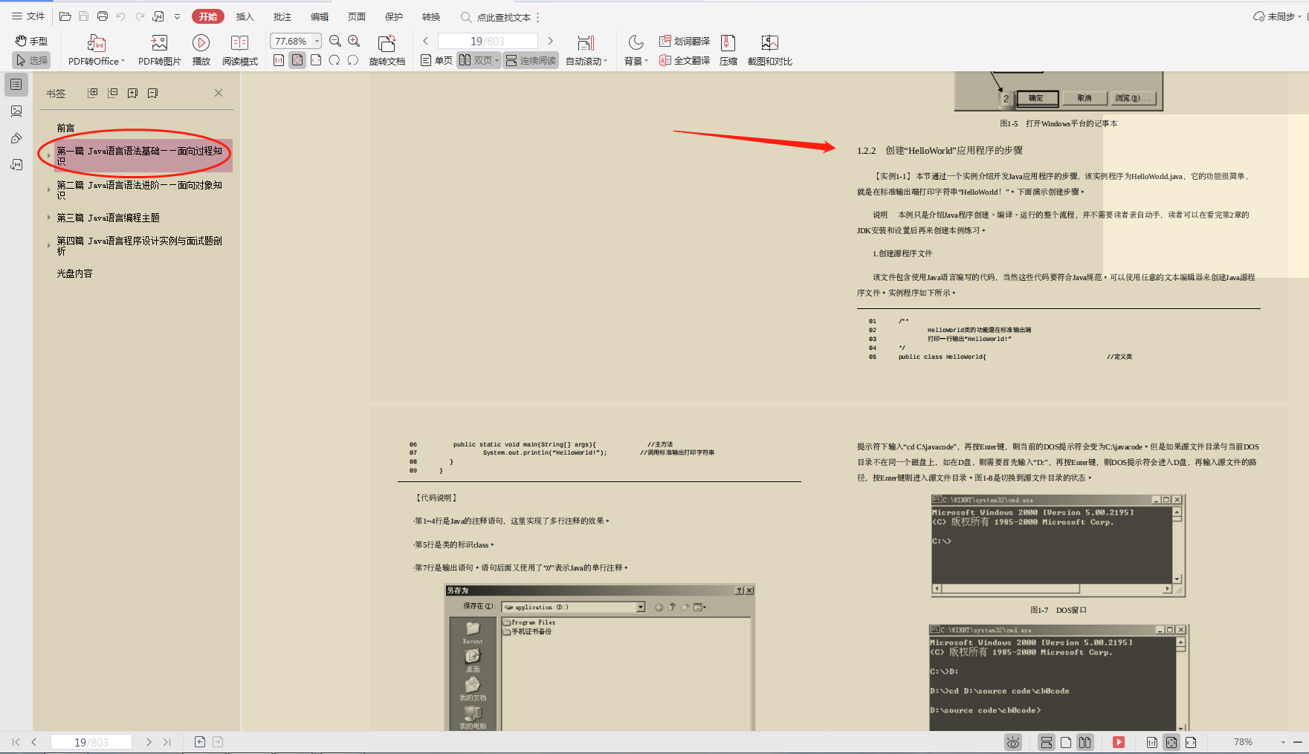Open the 自动滚动 dropdown
The height and width of the screenshot is (754, 1309).
point(586,50)
